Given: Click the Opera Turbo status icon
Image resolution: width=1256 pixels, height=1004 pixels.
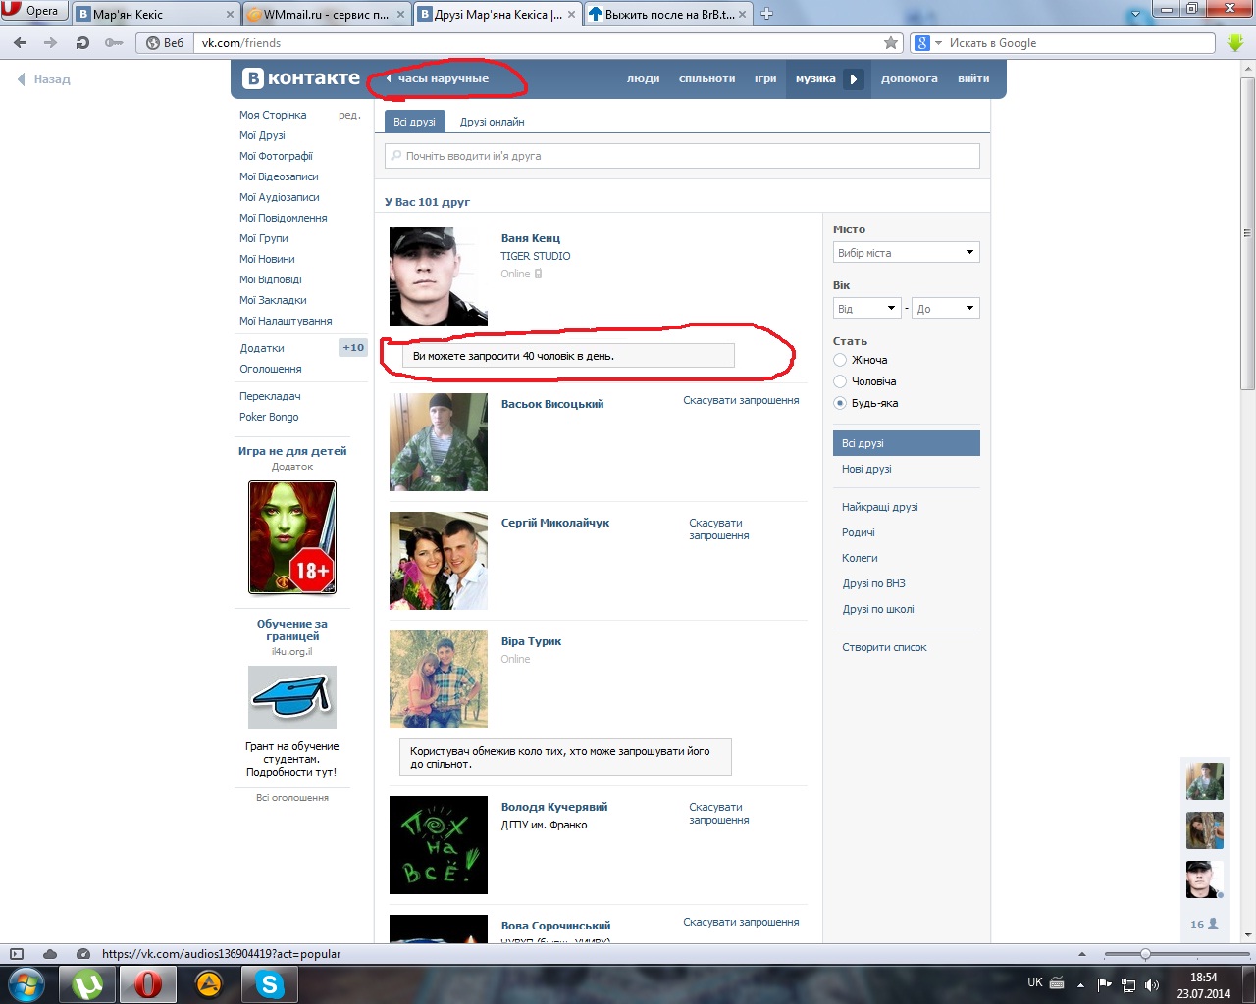Looking at the screenshot, I should click(x=83, y=954).
